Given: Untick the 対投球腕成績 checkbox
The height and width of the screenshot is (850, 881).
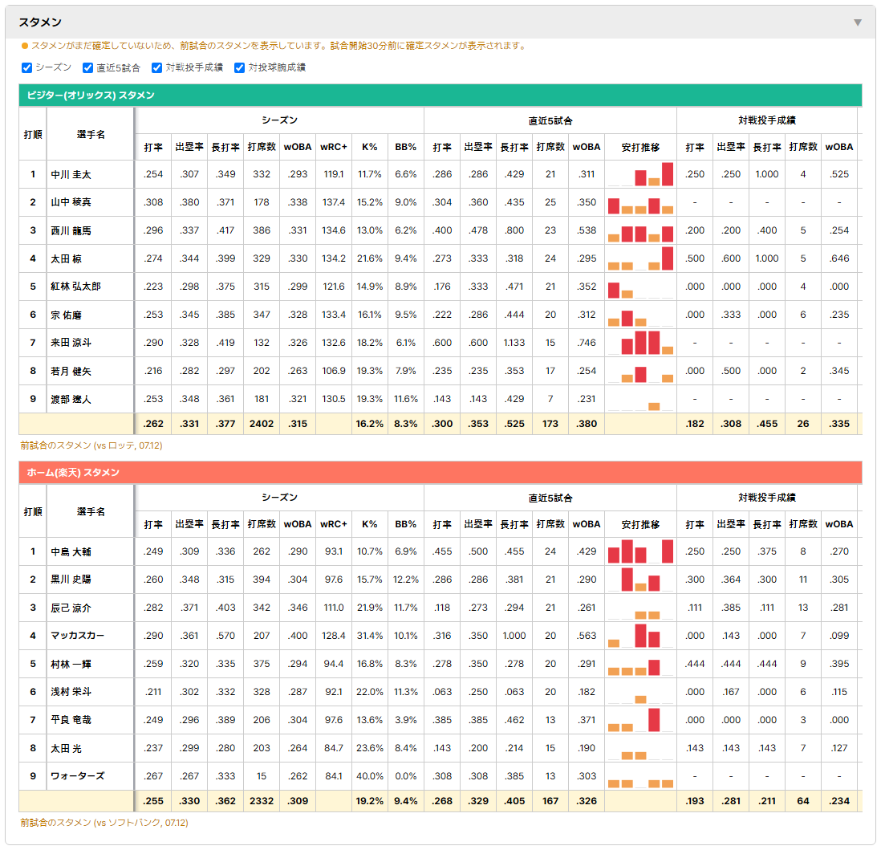Looking at the screenshot, I should point(239,68).
